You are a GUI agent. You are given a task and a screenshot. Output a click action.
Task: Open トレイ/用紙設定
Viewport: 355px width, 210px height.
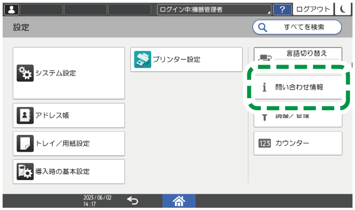[69, 143]
